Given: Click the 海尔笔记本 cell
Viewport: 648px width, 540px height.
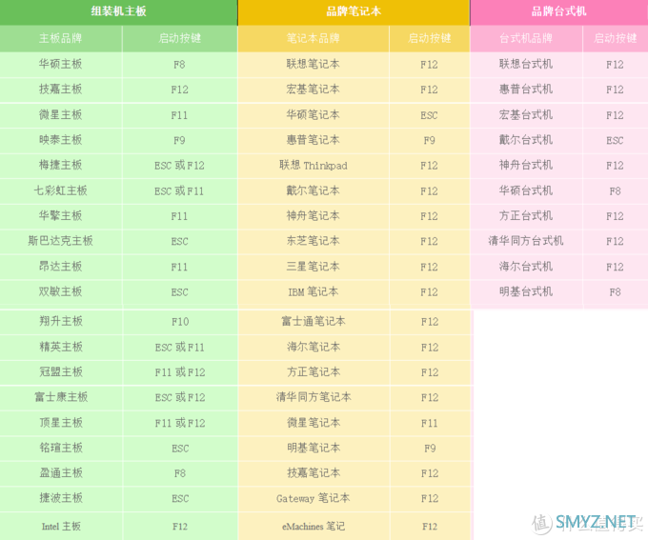Looking at the screenshot, I should (x=314, y=347).
